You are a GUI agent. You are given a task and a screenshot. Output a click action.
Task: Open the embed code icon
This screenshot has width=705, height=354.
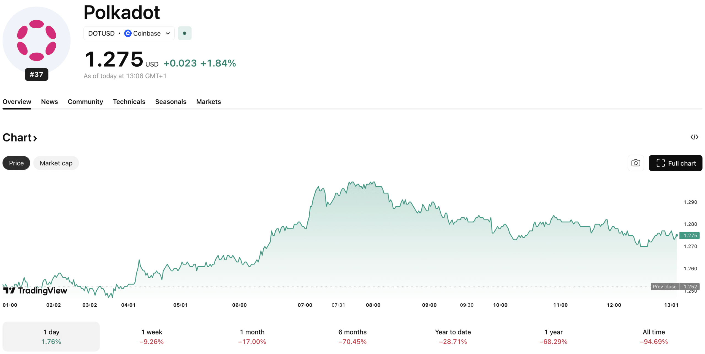point(694,137)
